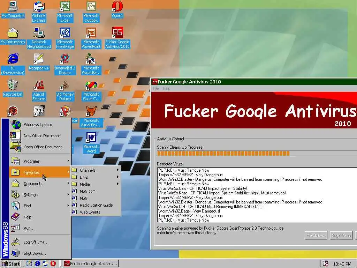Expand the Documents submenu in the Start menu

tap(40, 184)
